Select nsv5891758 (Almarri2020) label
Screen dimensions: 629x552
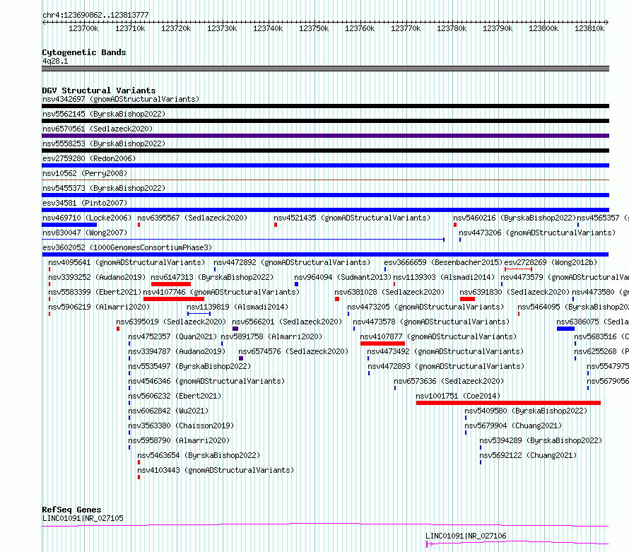[271, 336]
